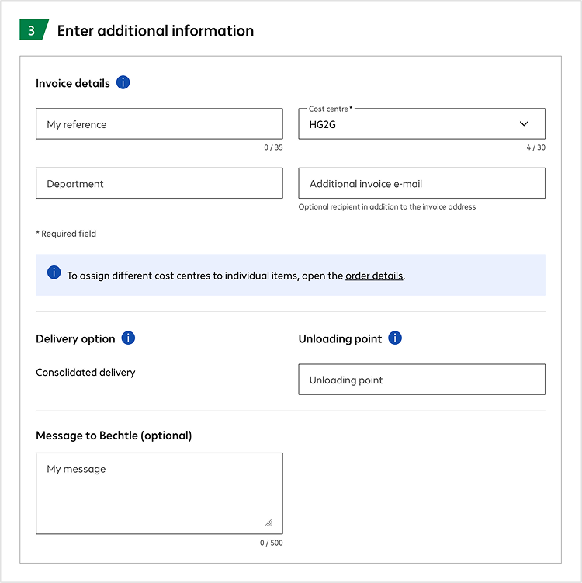This screenshot has height=583, width=582.
Task: Click the info icon beside Unloading point heading
Action: pyautogui.click(x=395, y=338)
